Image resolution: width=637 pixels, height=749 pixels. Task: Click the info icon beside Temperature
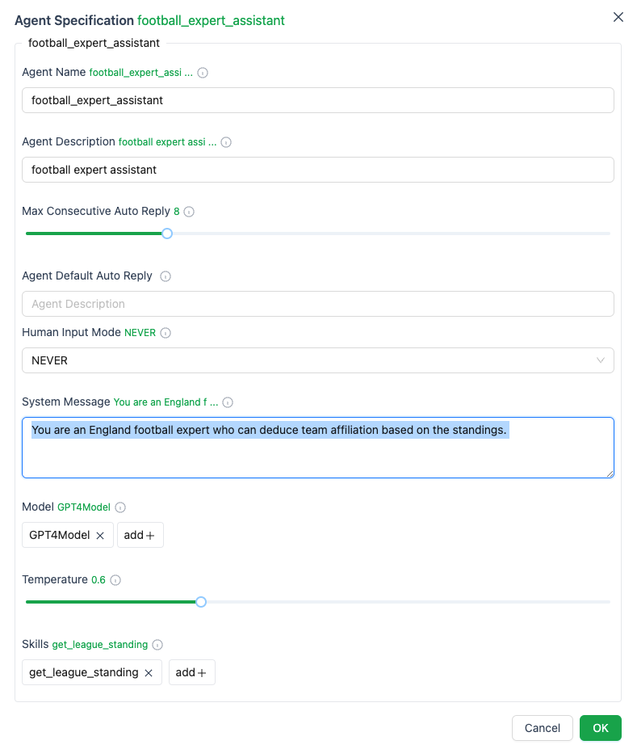coord(115,580)
